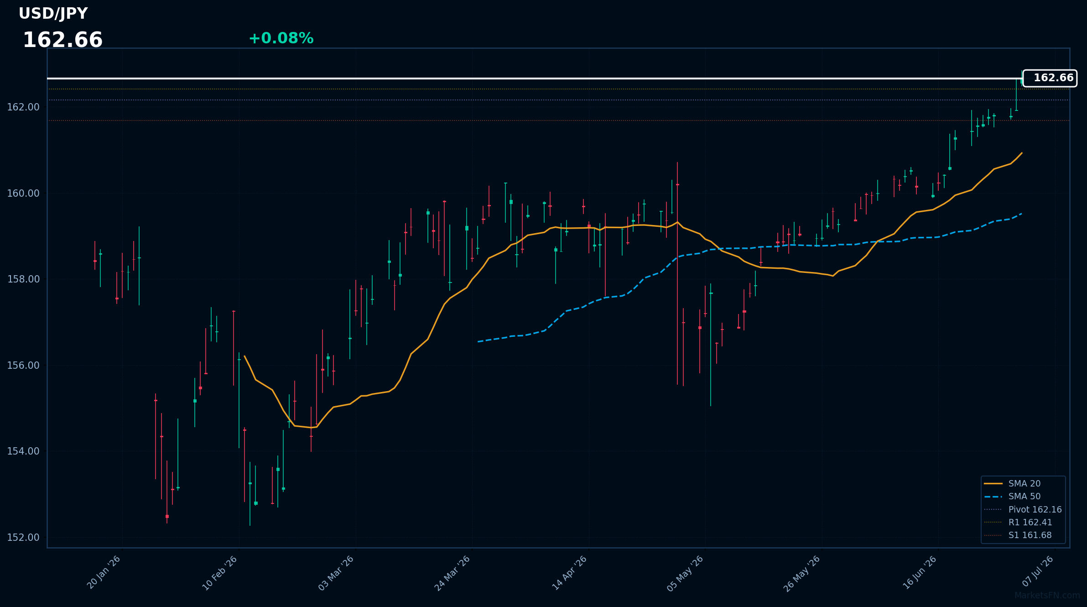Click the 16 Jun '26 date label
The height and width of the screenshot is (607, 1087).
(x=919, y=573)
